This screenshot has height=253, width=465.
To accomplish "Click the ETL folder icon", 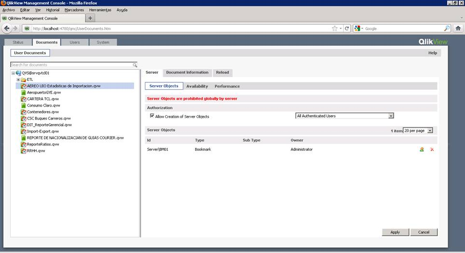I will tap(23, 80).
